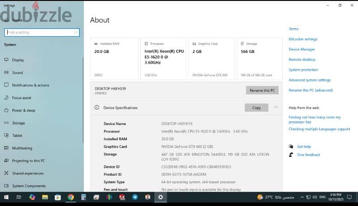Click the Graphics Card card

(x=211, y=59)
